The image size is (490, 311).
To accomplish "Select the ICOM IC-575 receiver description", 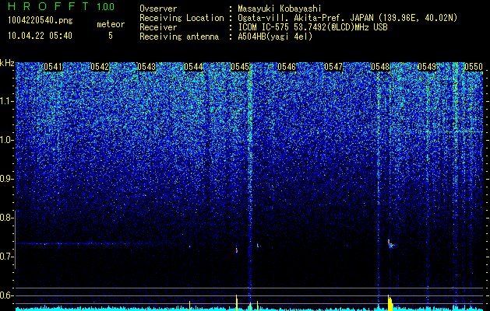I will pos(313,27).
